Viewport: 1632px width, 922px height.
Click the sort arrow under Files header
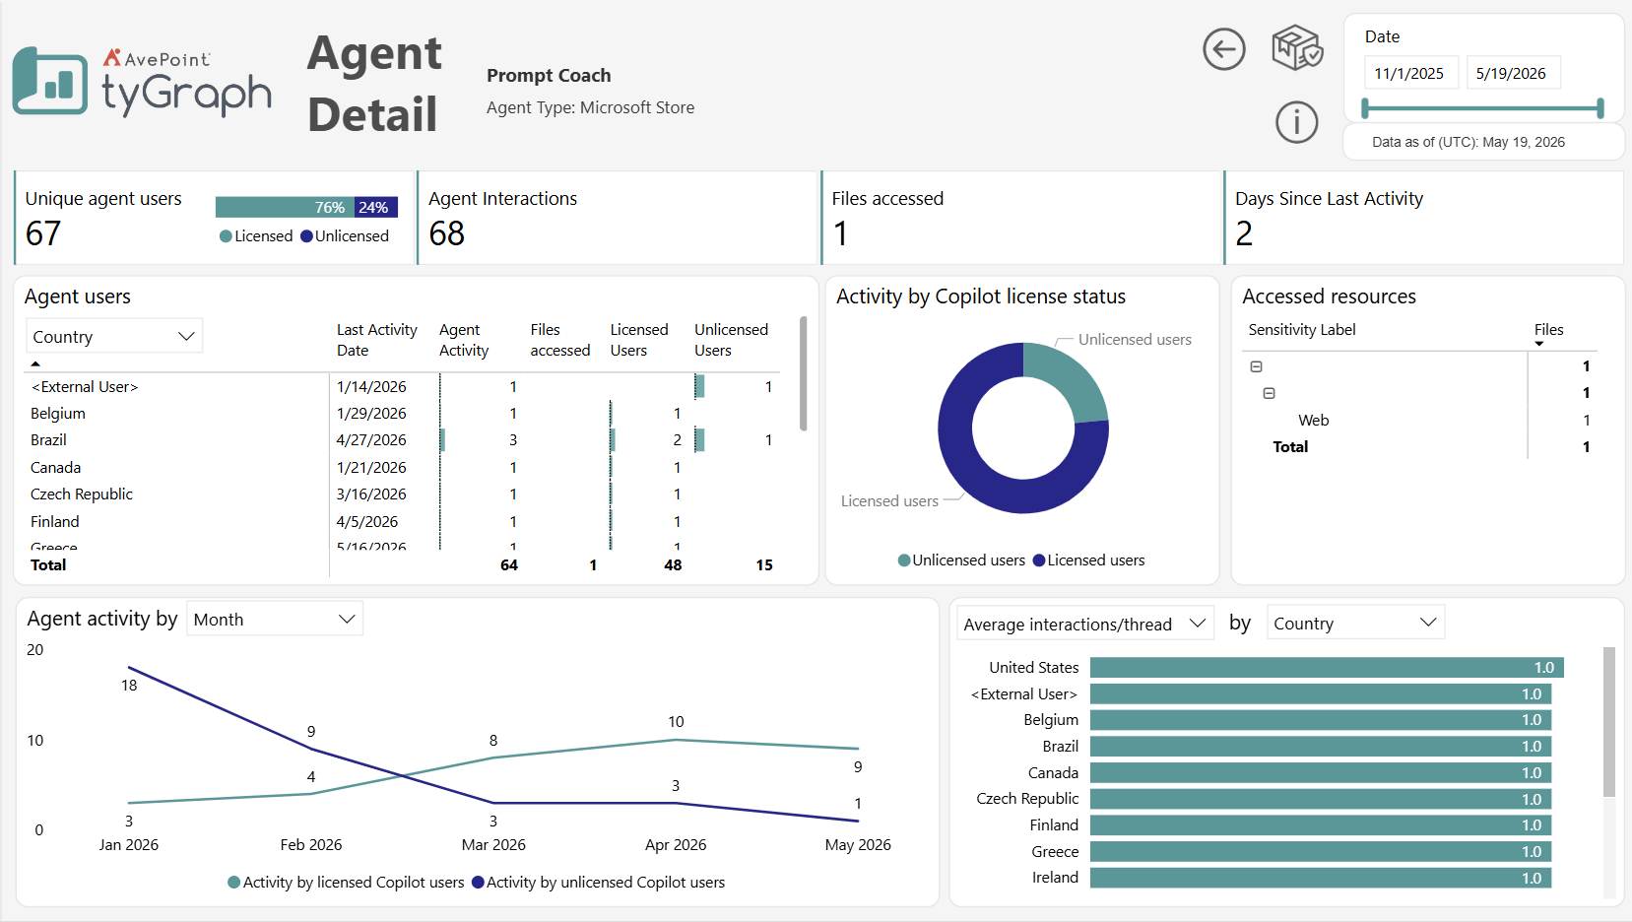(x=1539, y=344)
